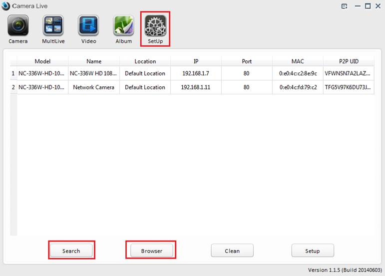Click Default Location in row 1
The image size is (385, 276).
(x=145, y=73)
